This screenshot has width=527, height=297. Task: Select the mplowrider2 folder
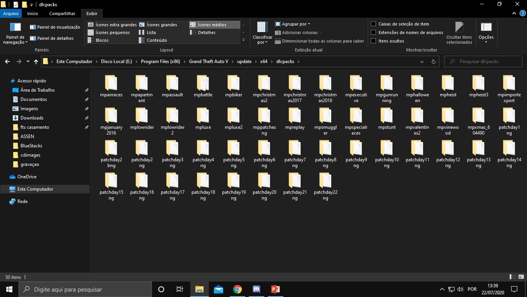click(x=172, y=121)
